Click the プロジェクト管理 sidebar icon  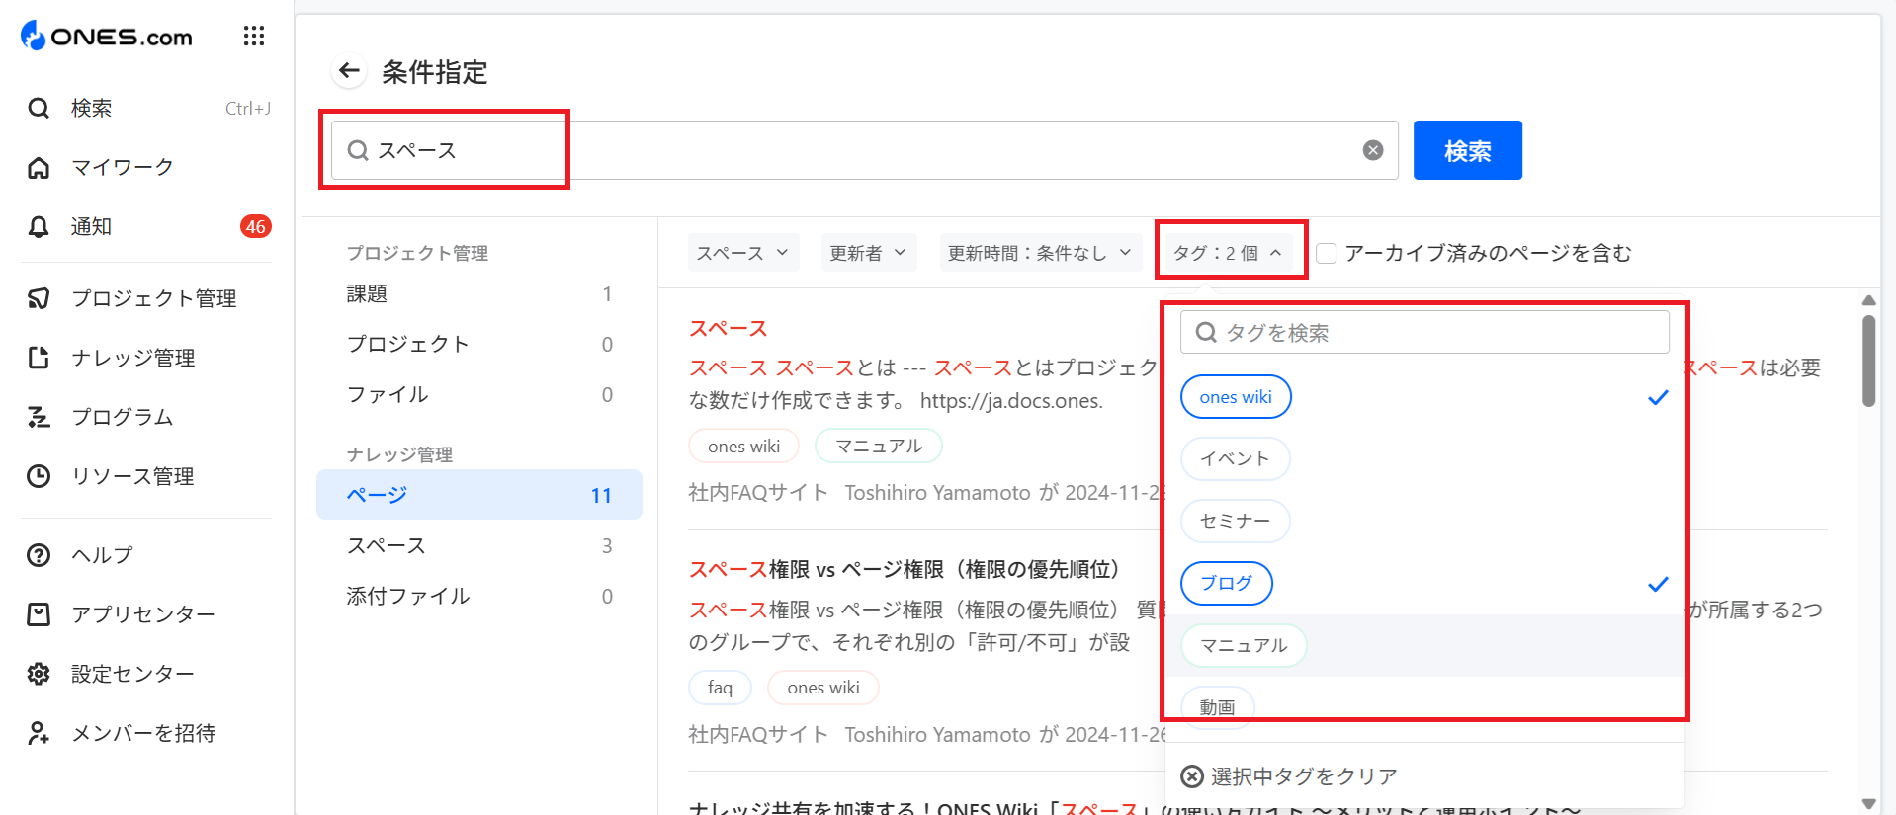tap(39, 298)
